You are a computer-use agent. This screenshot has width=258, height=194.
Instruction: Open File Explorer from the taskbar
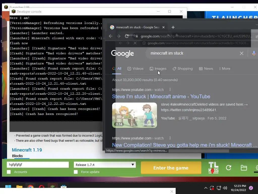(19, 186)
